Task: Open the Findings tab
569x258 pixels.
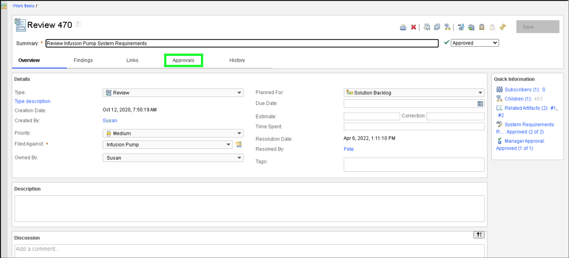Action: pyautogui.click(x=83, y=60)
